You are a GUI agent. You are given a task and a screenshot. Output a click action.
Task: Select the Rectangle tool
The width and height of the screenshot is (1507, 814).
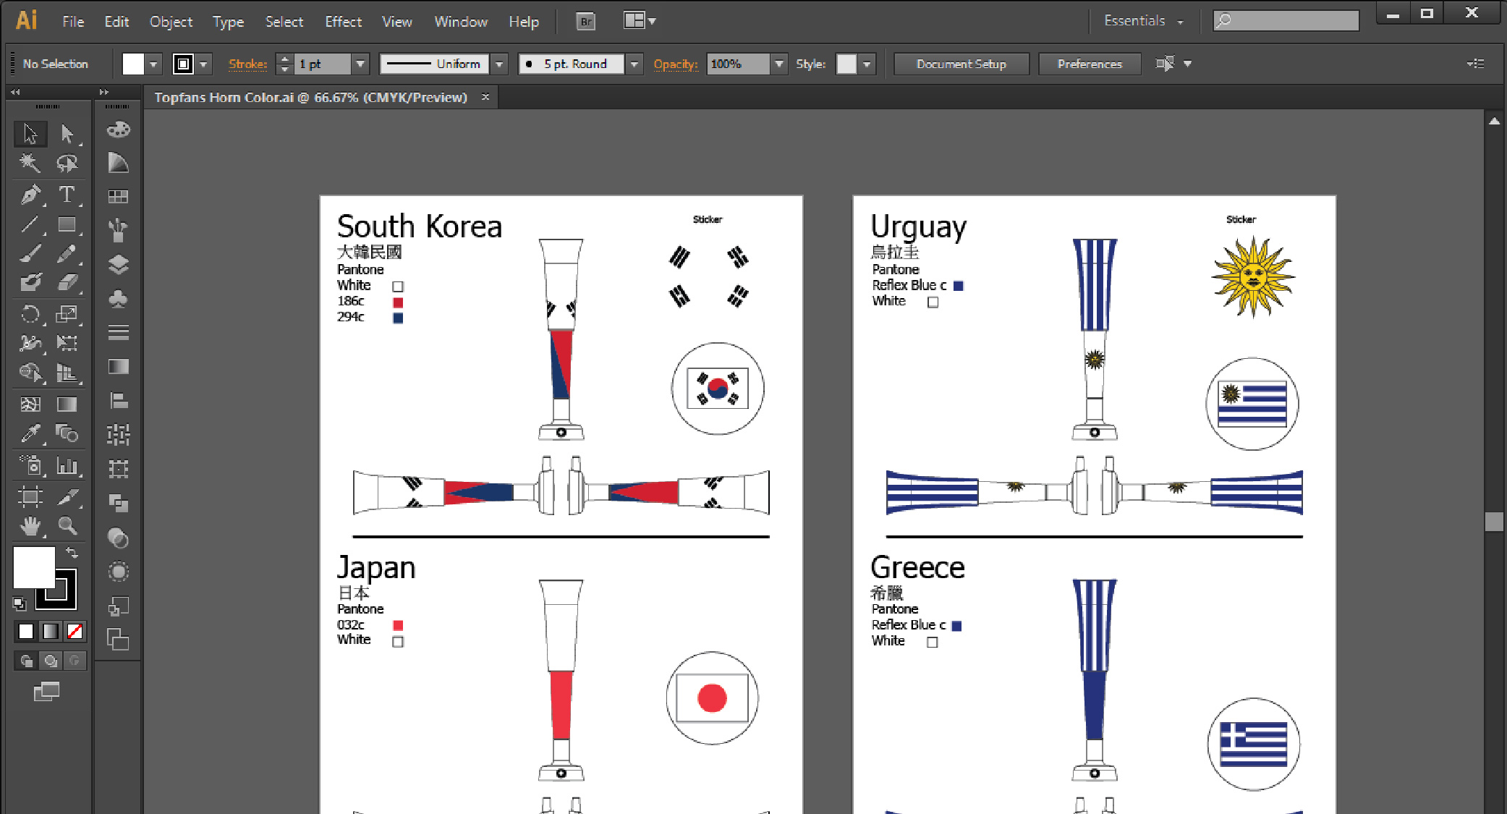(x=67, y=224)
